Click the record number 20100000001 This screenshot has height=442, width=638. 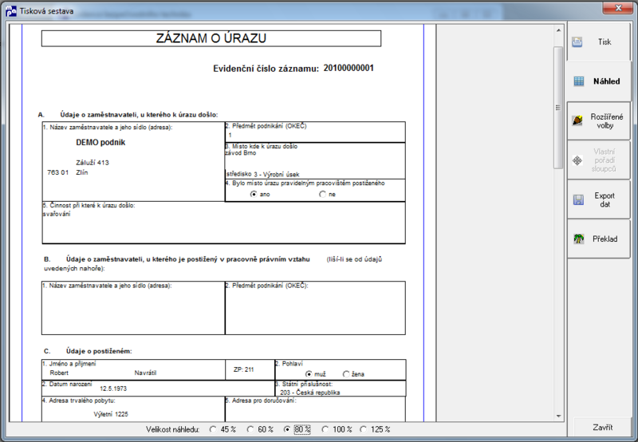[x=349, y=68]
